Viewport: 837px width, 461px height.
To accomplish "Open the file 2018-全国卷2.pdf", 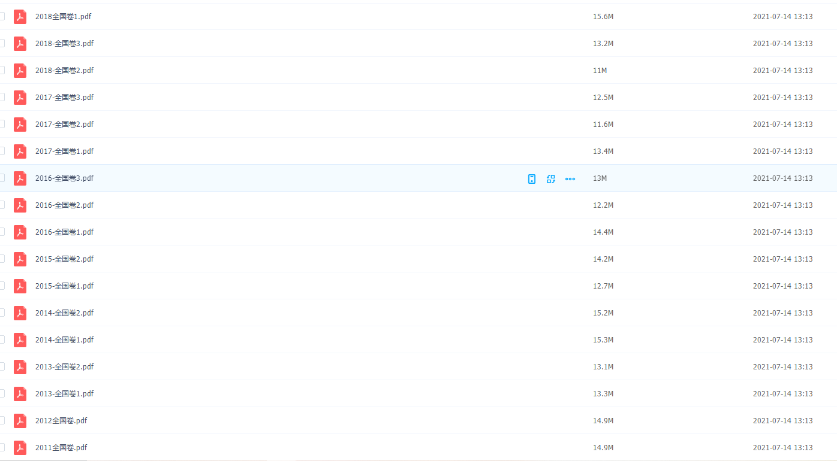I will pyautogui.click(x=64, y=71).
